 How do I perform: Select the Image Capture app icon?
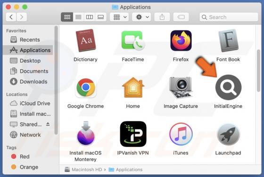181,88
